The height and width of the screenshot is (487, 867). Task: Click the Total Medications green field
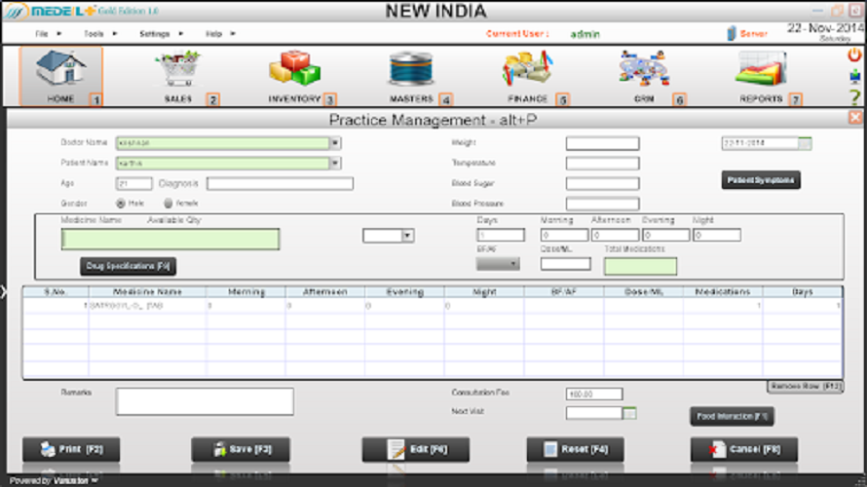coord(640,267)
